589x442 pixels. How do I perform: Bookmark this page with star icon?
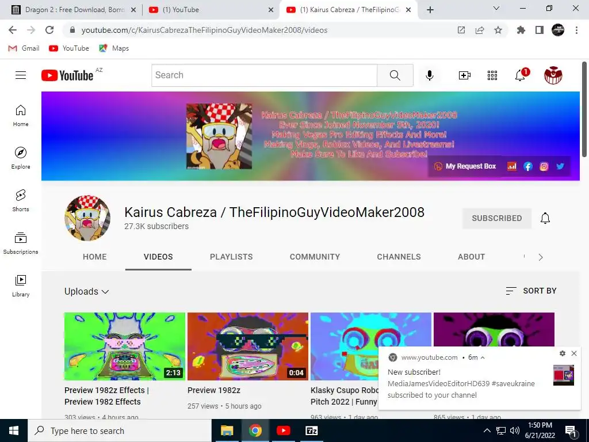498,30
